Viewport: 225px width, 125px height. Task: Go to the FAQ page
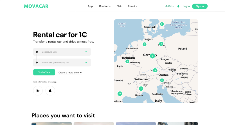pyautogui.click(x=119, y=6)
